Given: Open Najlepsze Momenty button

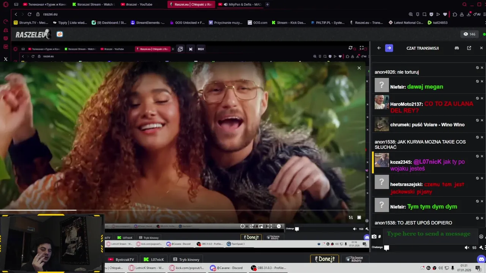Looking at the screenshot, I should click(354, 259).
